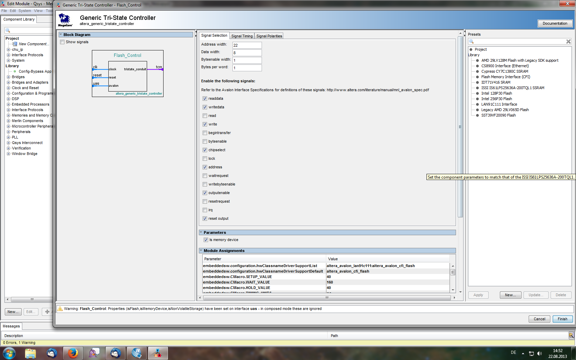Enable the byteenable signal checkbox

205,141
